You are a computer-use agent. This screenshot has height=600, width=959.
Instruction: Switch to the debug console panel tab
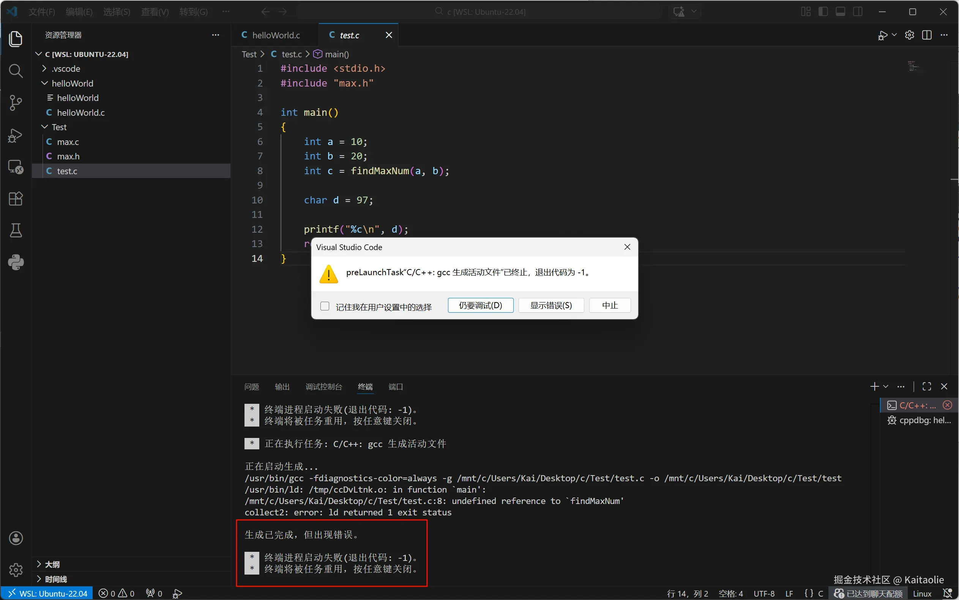pos(323,386)
